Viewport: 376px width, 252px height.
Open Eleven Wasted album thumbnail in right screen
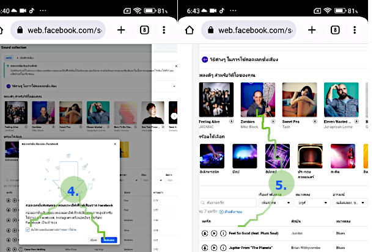tap(341, 99)
